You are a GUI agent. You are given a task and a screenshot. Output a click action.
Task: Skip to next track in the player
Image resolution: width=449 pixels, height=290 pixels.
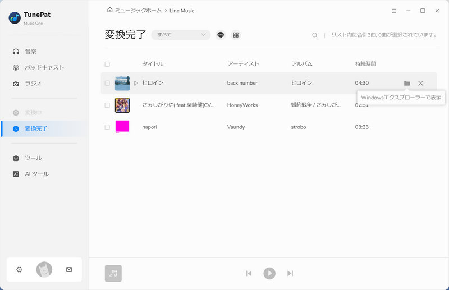290,273
